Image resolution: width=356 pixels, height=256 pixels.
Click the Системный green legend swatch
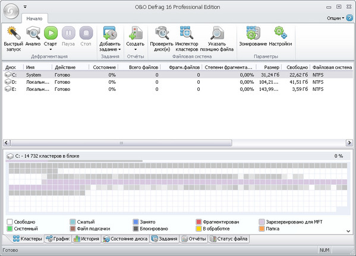pos(10,229)
